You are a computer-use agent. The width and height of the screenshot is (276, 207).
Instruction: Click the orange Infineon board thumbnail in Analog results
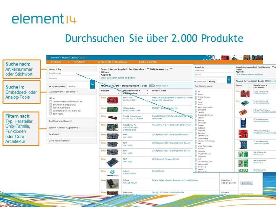tap(243, 112)
